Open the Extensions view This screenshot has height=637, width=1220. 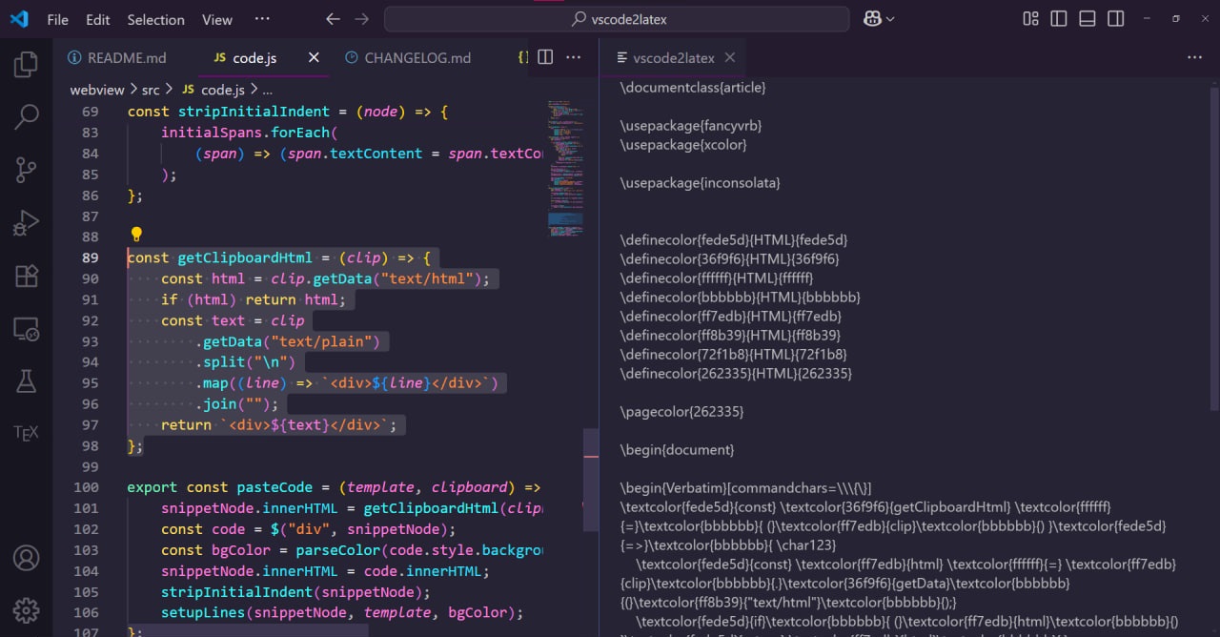(x=26, y=277)
